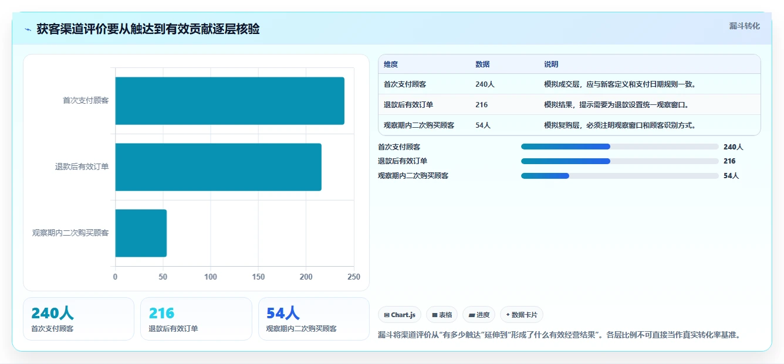Click the 退款后有效订单 progress bar

[x=620, y=161]
